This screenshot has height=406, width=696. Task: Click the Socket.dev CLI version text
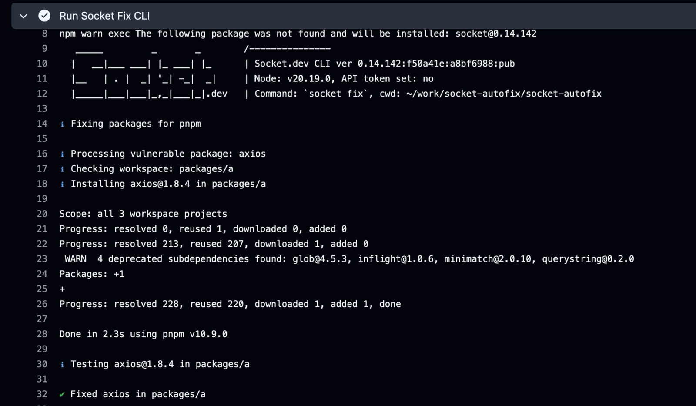385,64
